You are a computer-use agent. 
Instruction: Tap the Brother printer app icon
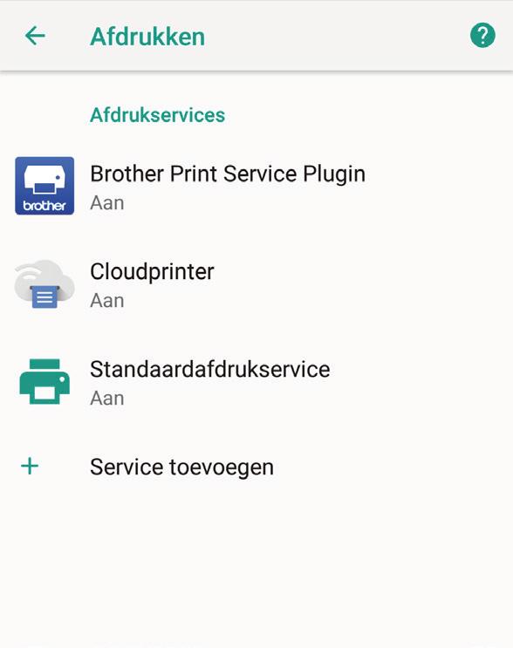coord(44,186)
